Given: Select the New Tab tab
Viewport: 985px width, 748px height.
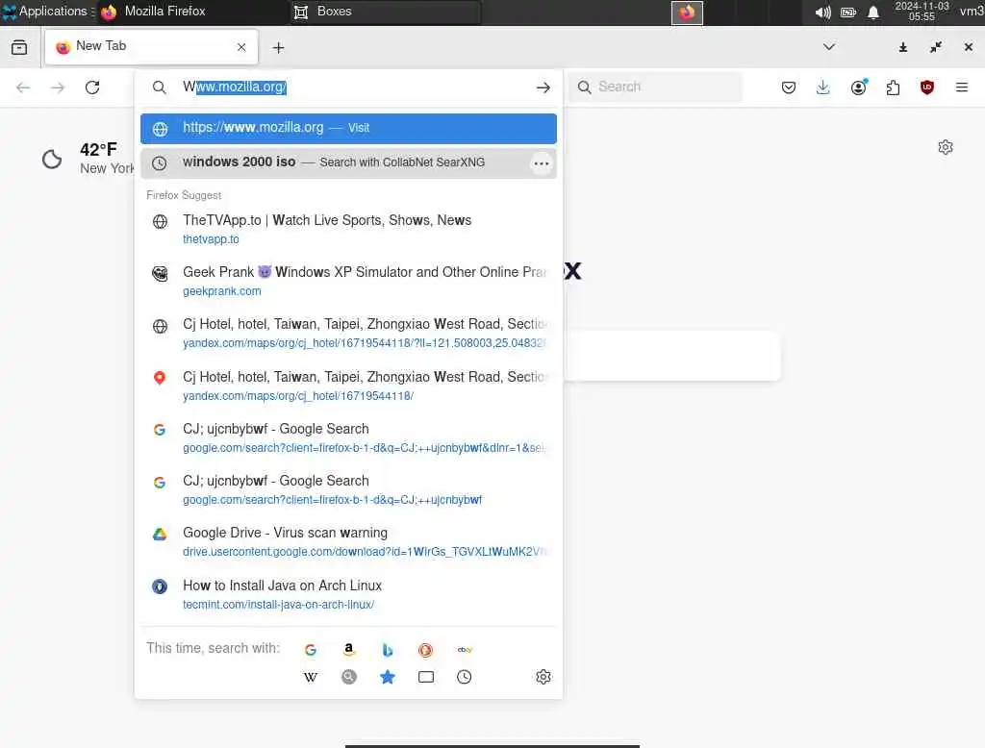Looking at the screenshot, I should 151,46.
